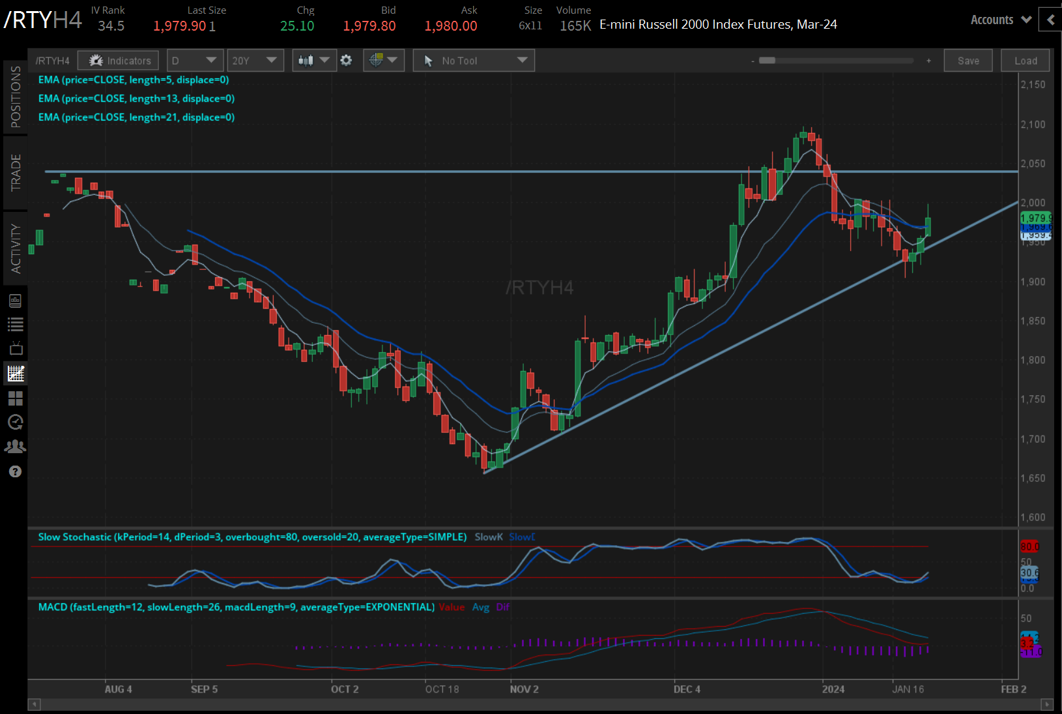Open the watchlist list icon in sidebar
1062x714 pixels.
tap(16, 324)
